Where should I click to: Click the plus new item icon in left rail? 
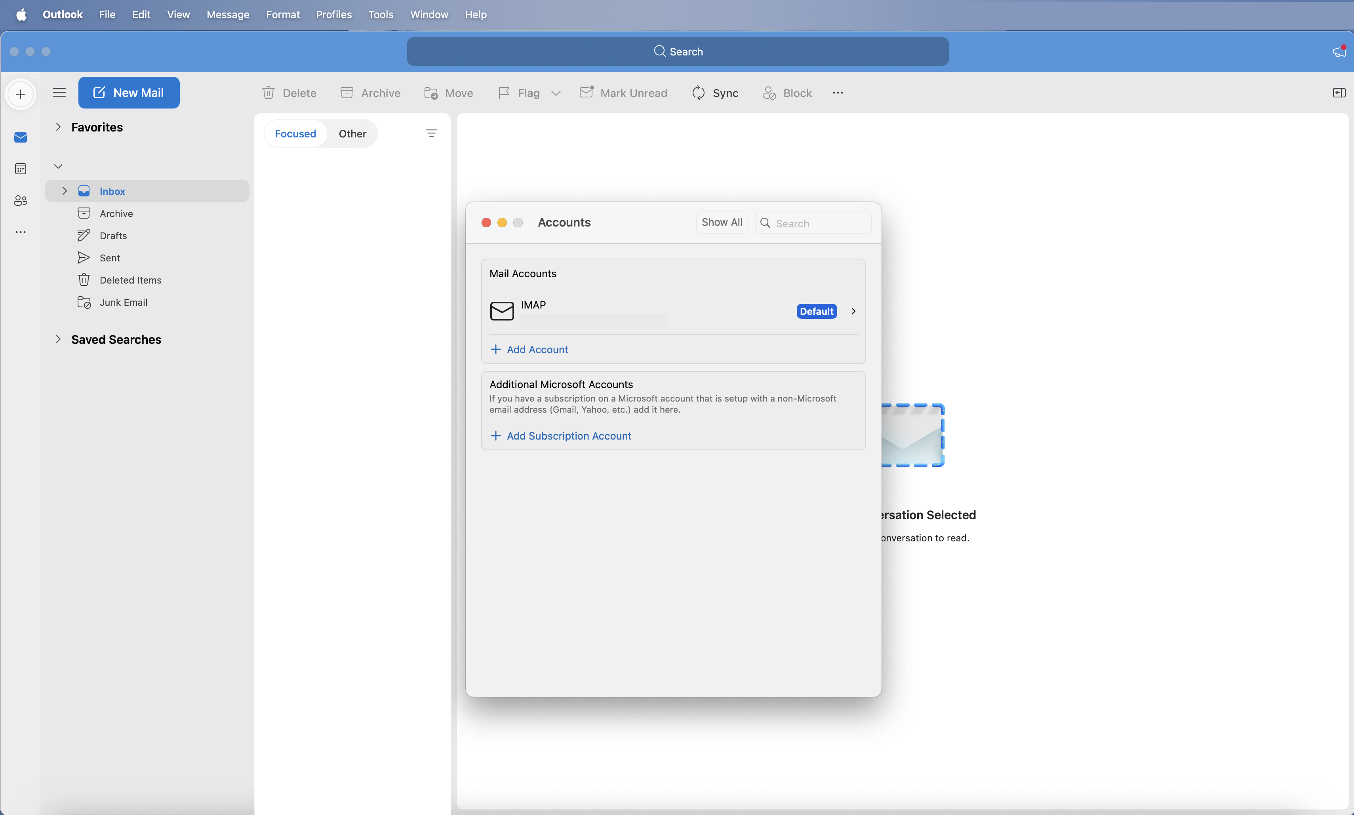(x=21, y=94)
